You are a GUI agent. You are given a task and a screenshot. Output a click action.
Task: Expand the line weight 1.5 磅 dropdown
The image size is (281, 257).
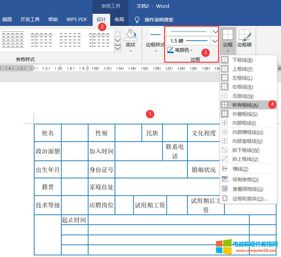tap(215, 41)
